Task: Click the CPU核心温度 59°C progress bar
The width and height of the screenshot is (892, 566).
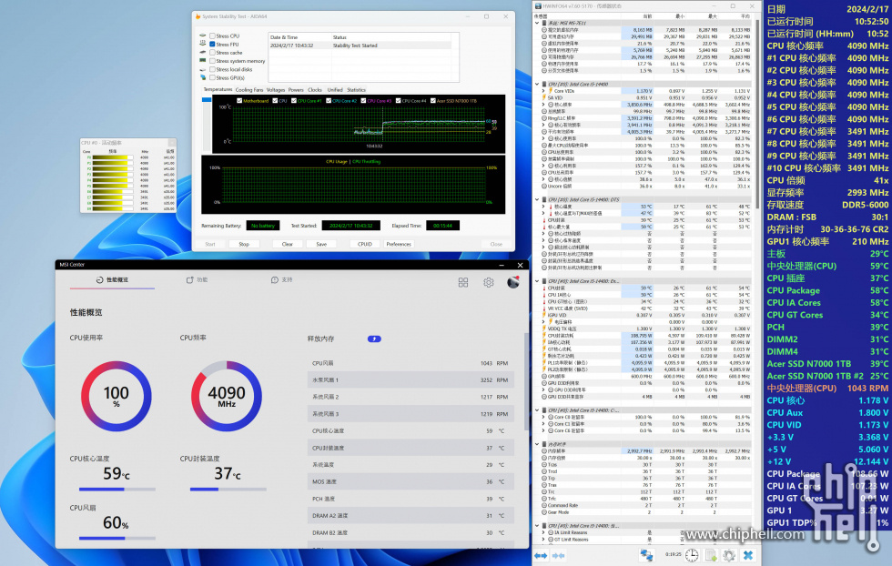Action: (117, 490)
